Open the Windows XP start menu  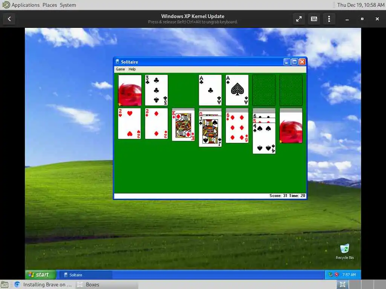point(41,274)
